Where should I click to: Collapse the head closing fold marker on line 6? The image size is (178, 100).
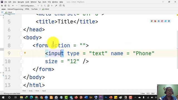(x=21, y=30)
